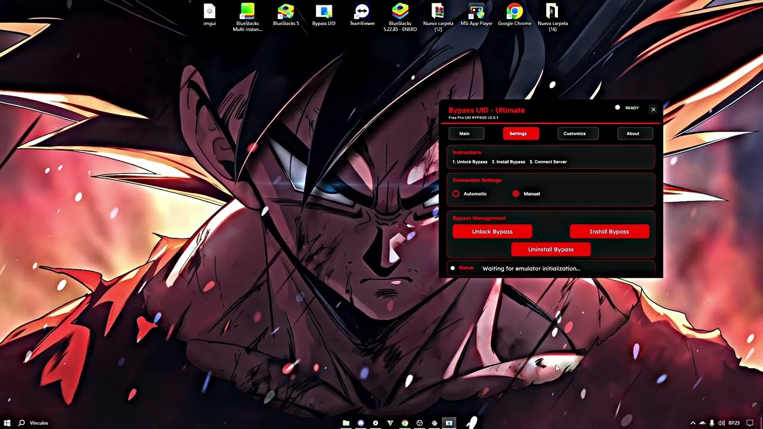The width and height of the screenshot is (763, 429).
Task: Open the Windows notification center
Action: tap(750, 423)
